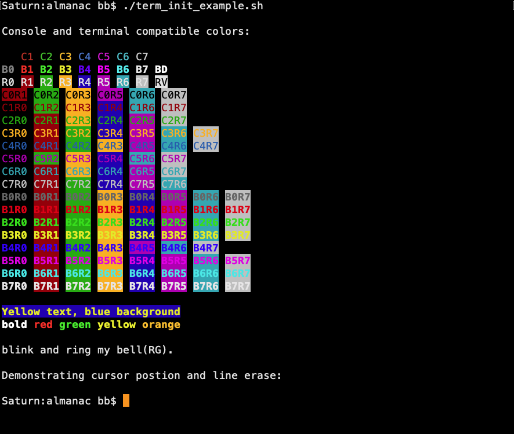Click the word "orange" in the sample line

click(x=161, y=324)
